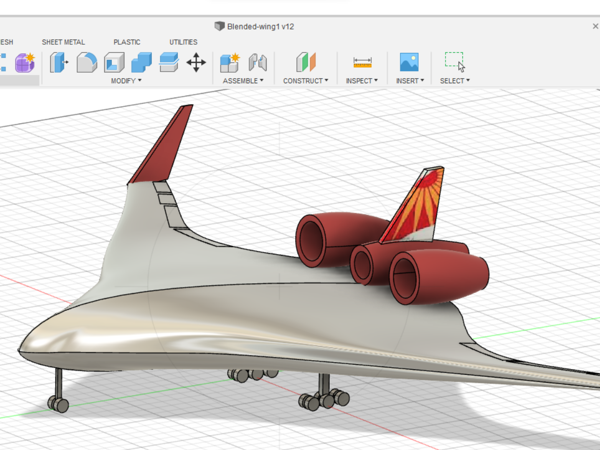Click the Select window-selection icon
The width and height of the screenshot is (600, 450).
click(x=455, y=62)
